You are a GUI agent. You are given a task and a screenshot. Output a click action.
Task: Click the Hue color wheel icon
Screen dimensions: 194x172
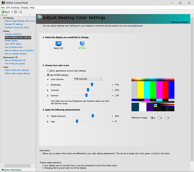click(48, 122)
